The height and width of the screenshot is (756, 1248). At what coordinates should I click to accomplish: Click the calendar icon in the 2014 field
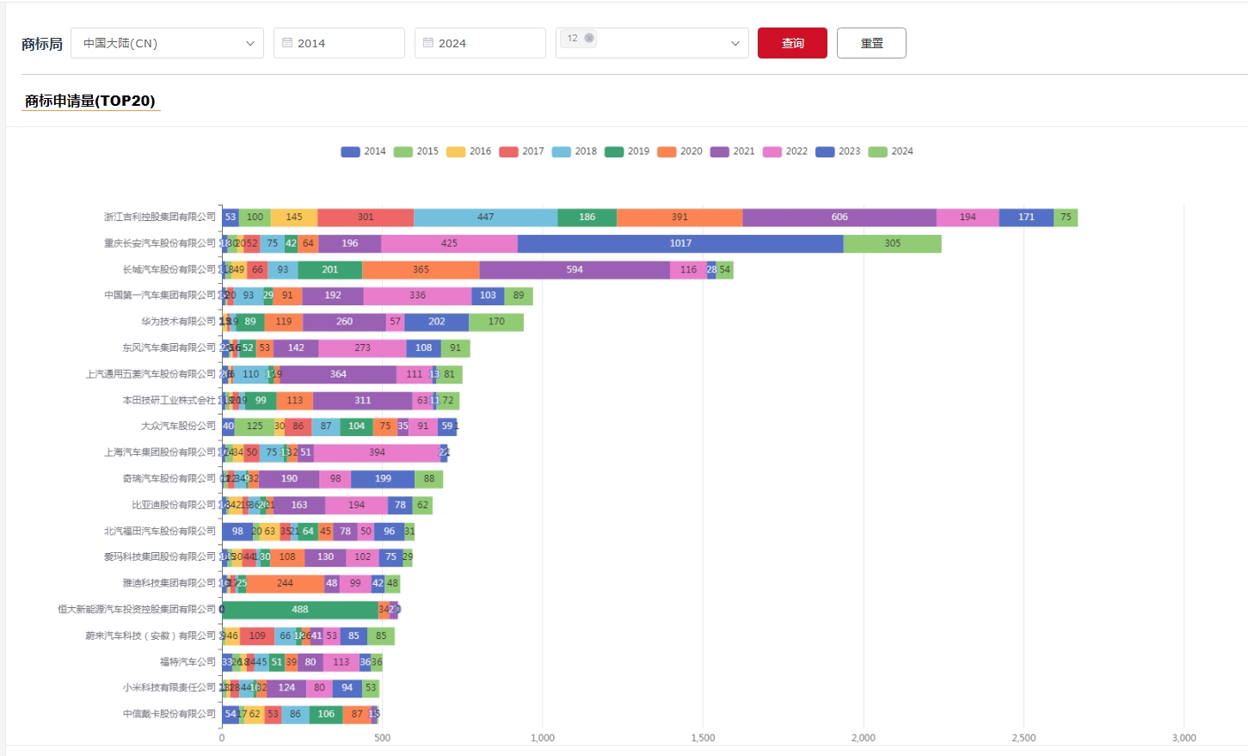point(287,43)
